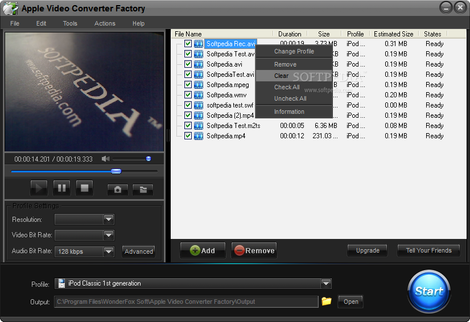
Task: Open the Tools menu
Action: tap(70, 23)
